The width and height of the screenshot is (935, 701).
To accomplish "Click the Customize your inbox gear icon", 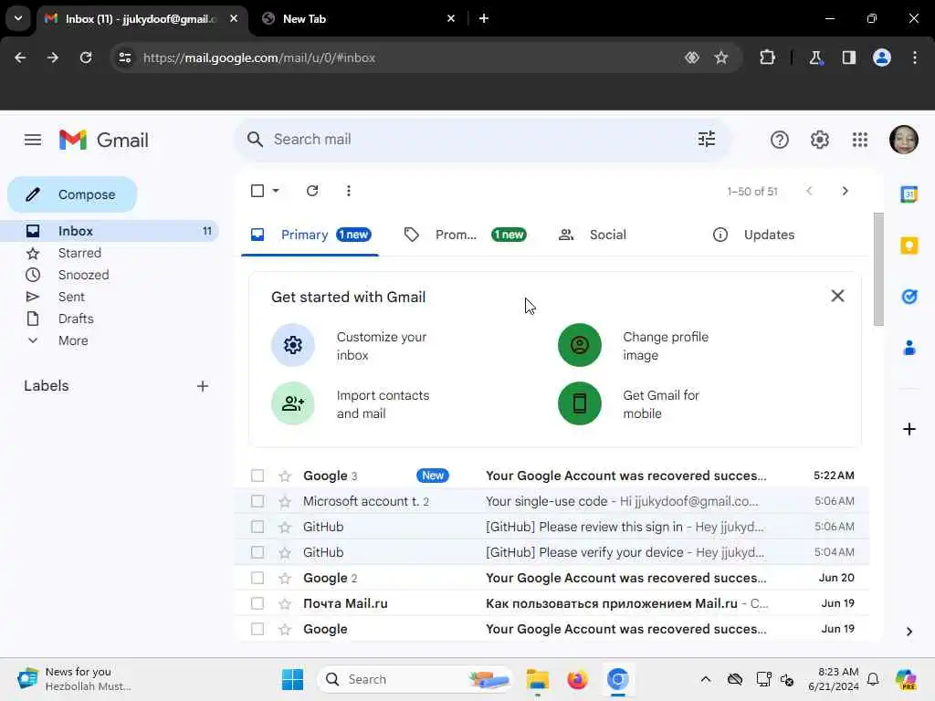I will [293, 345].
